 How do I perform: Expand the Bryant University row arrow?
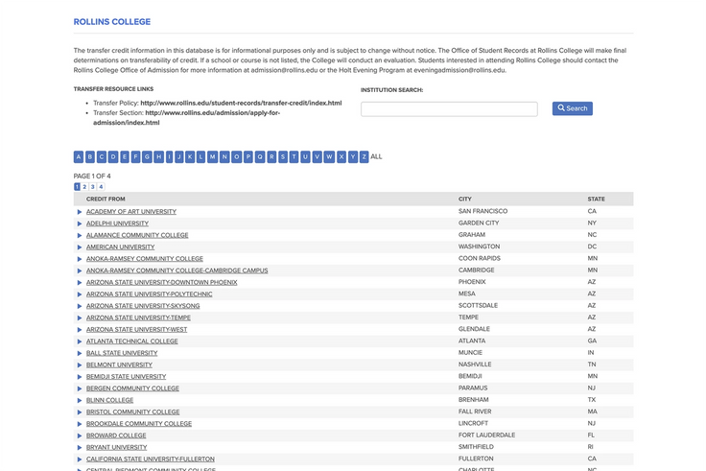80,447
